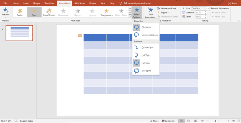This screenshot has height=123, width=241.
Task: Select the Grow/Shrink animation effect
Action: coord(49,12)
